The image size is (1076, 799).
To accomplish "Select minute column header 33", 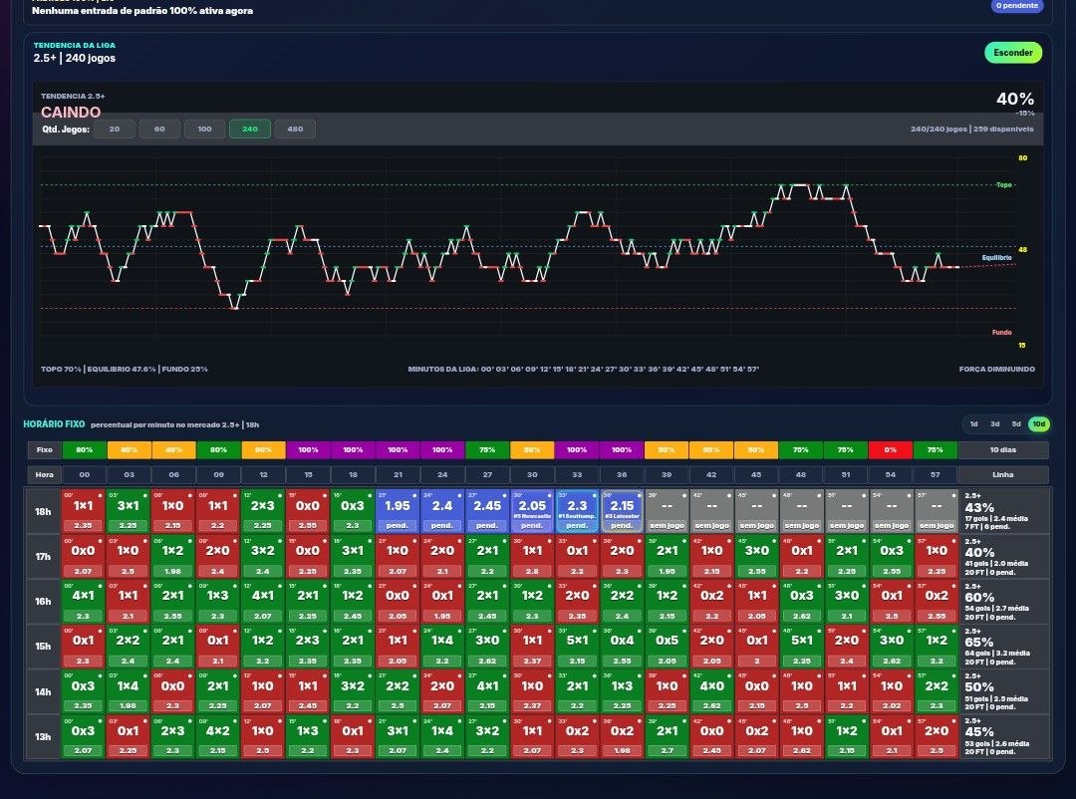I will point(577,475).
